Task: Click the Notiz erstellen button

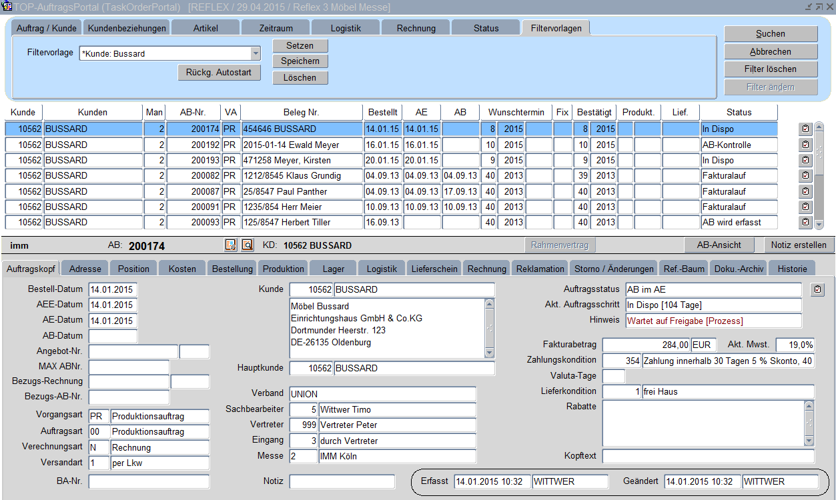Action: point(798,245)
